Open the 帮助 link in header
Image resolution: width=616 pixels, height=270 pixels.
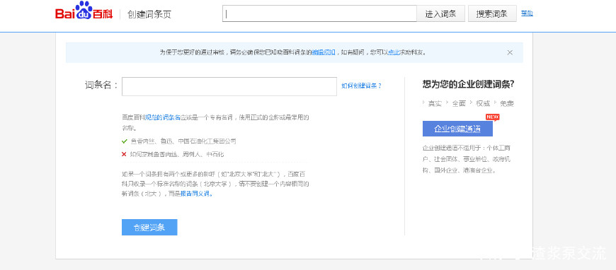[527, 13]
